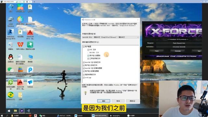Click the 帮助(H) button in migrate dialog
This screenshot has width=208, height=117.
point(132,101)
